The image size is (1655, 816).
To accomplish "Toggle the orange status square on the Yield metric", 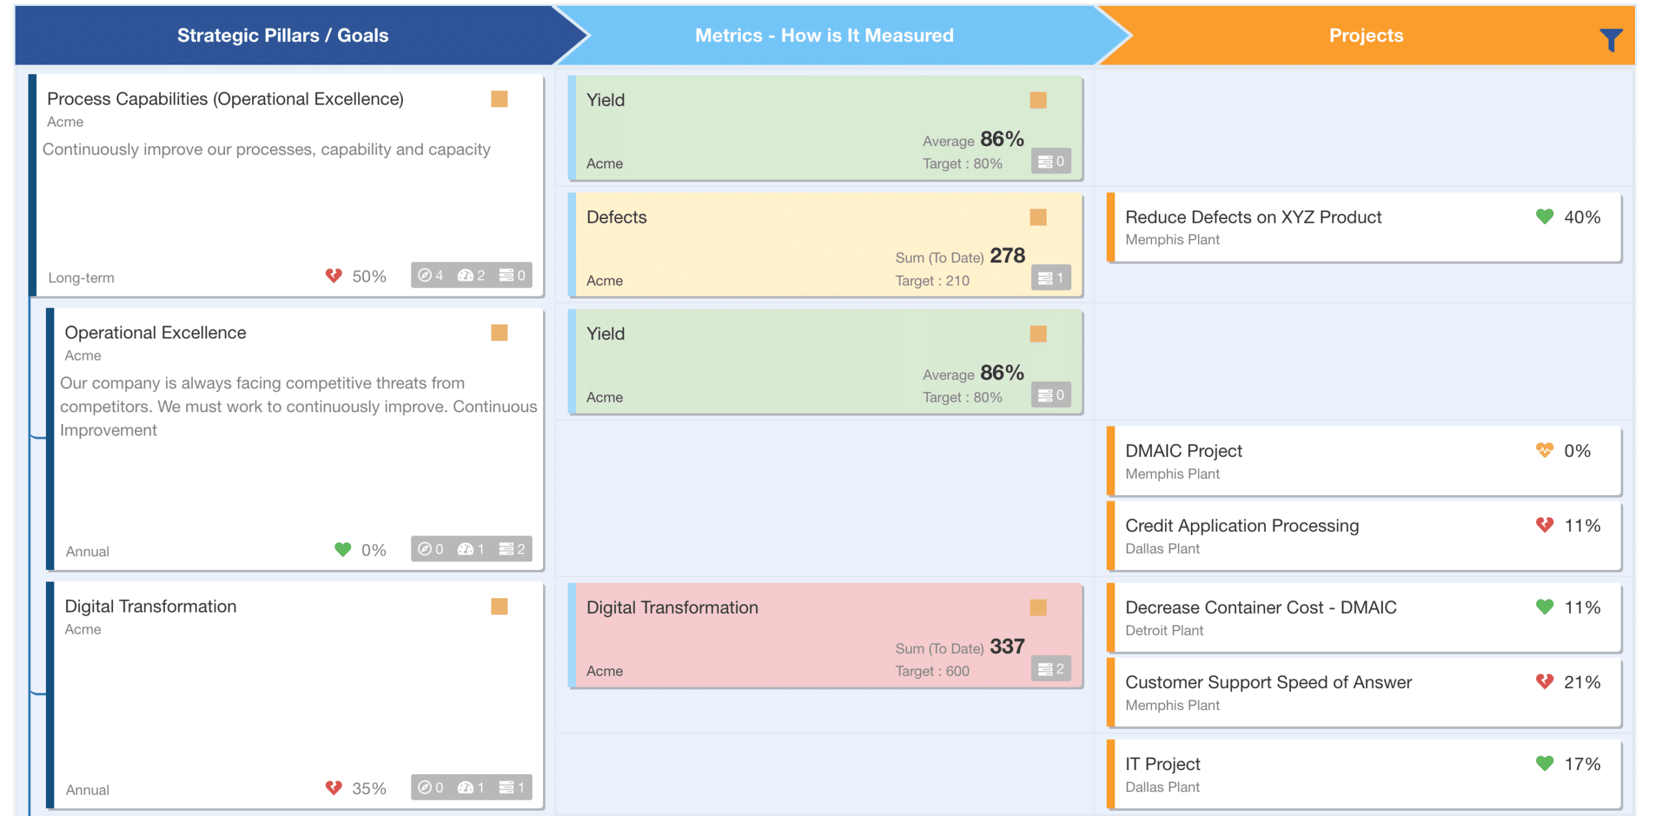I will click(x=1039, y=101).
